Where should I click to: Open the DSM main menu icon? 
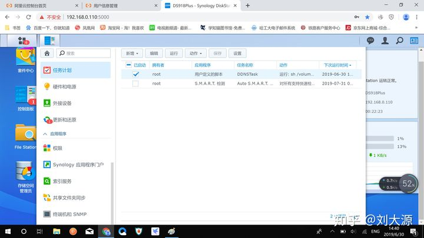pos(23,41)
